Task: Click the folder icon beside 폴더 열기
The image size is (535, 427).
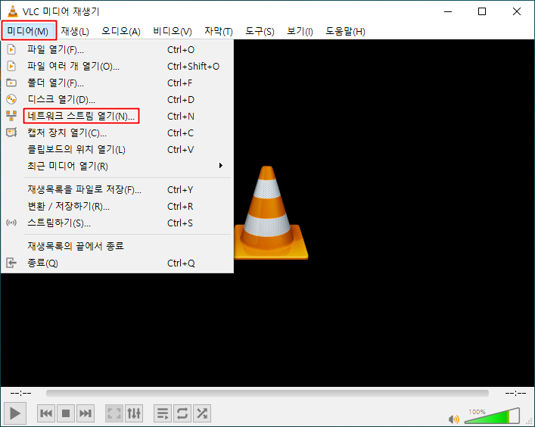Action: pyautogui.click(x=11, y=83)
